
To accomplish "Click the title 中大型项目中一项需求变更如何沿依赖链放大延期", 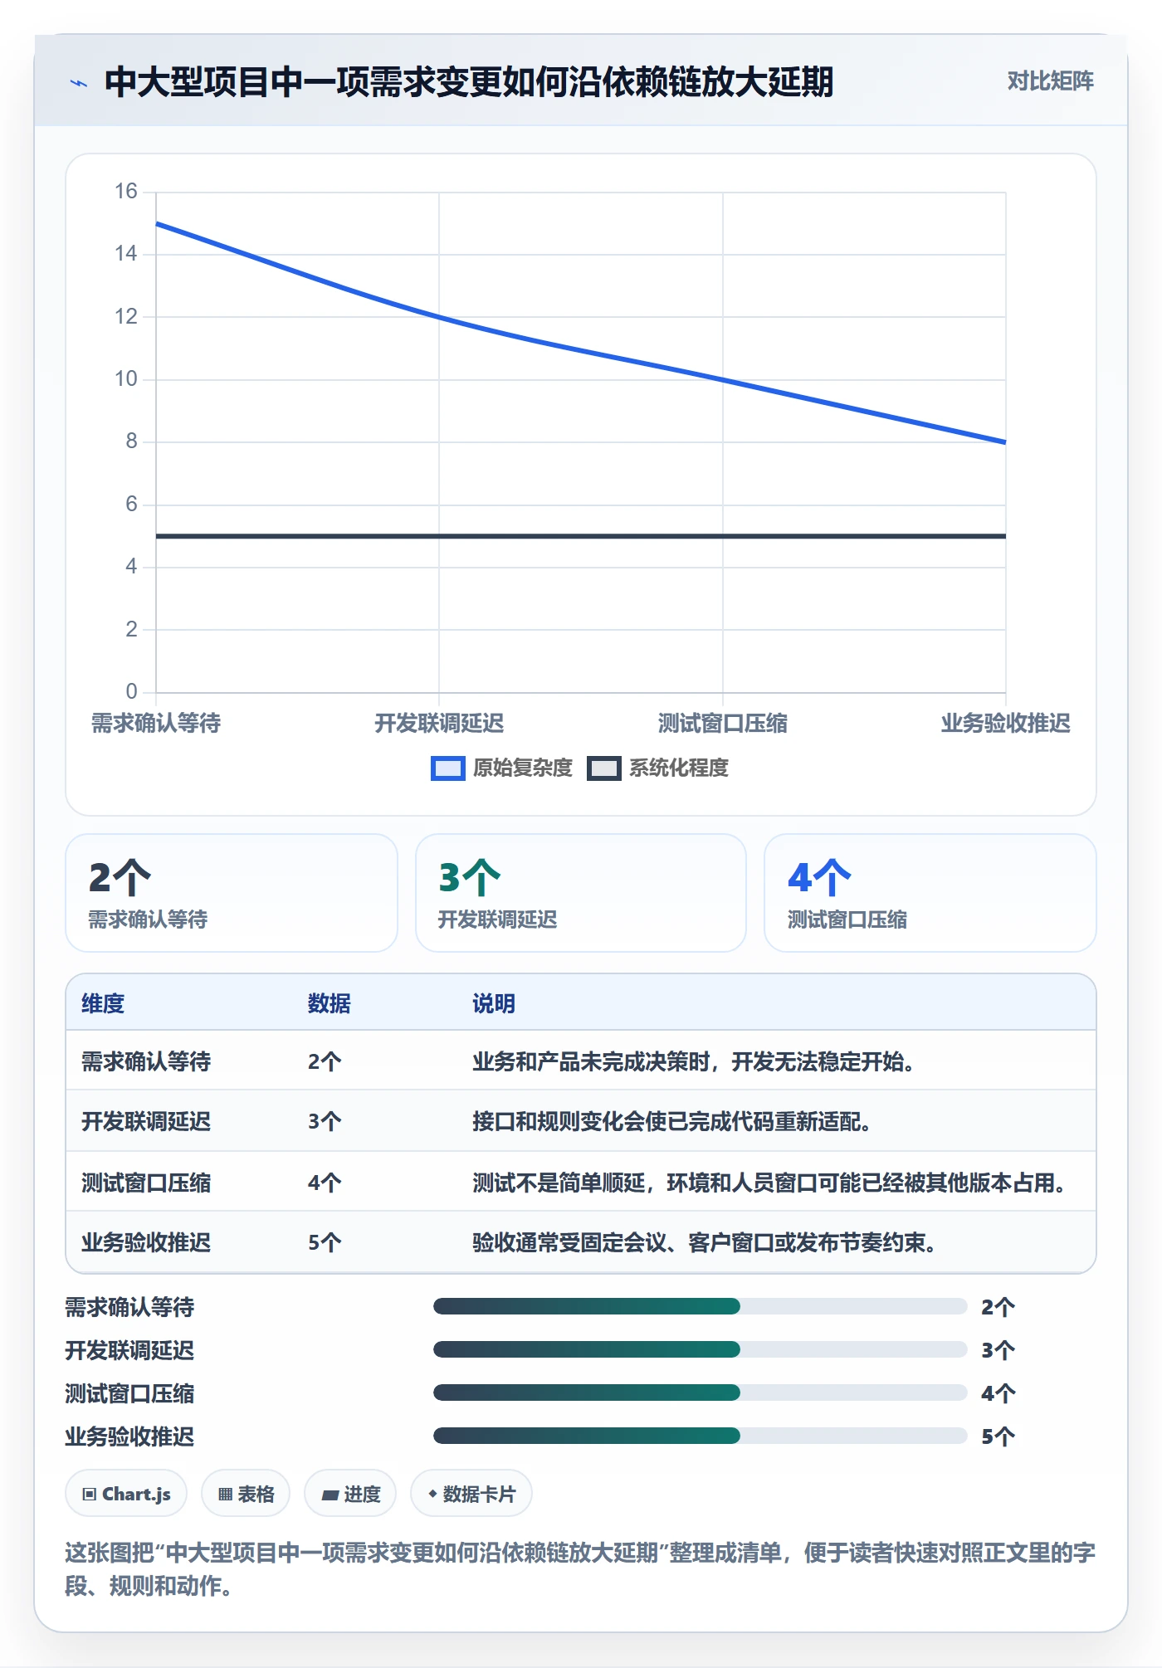I will (469, 82).
